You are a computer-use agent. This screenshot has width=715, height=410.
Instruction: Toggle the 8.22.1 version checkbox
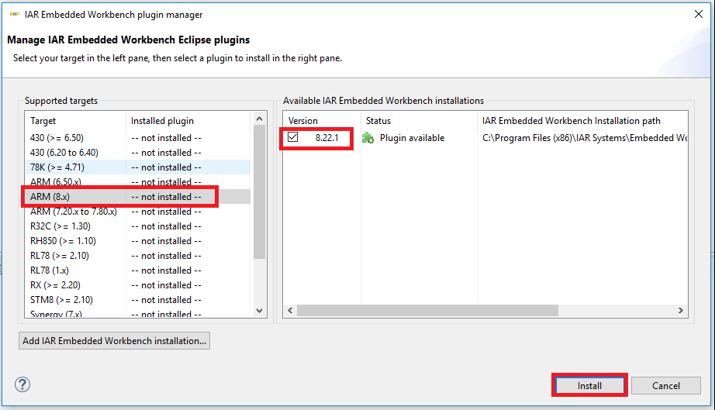293,136
